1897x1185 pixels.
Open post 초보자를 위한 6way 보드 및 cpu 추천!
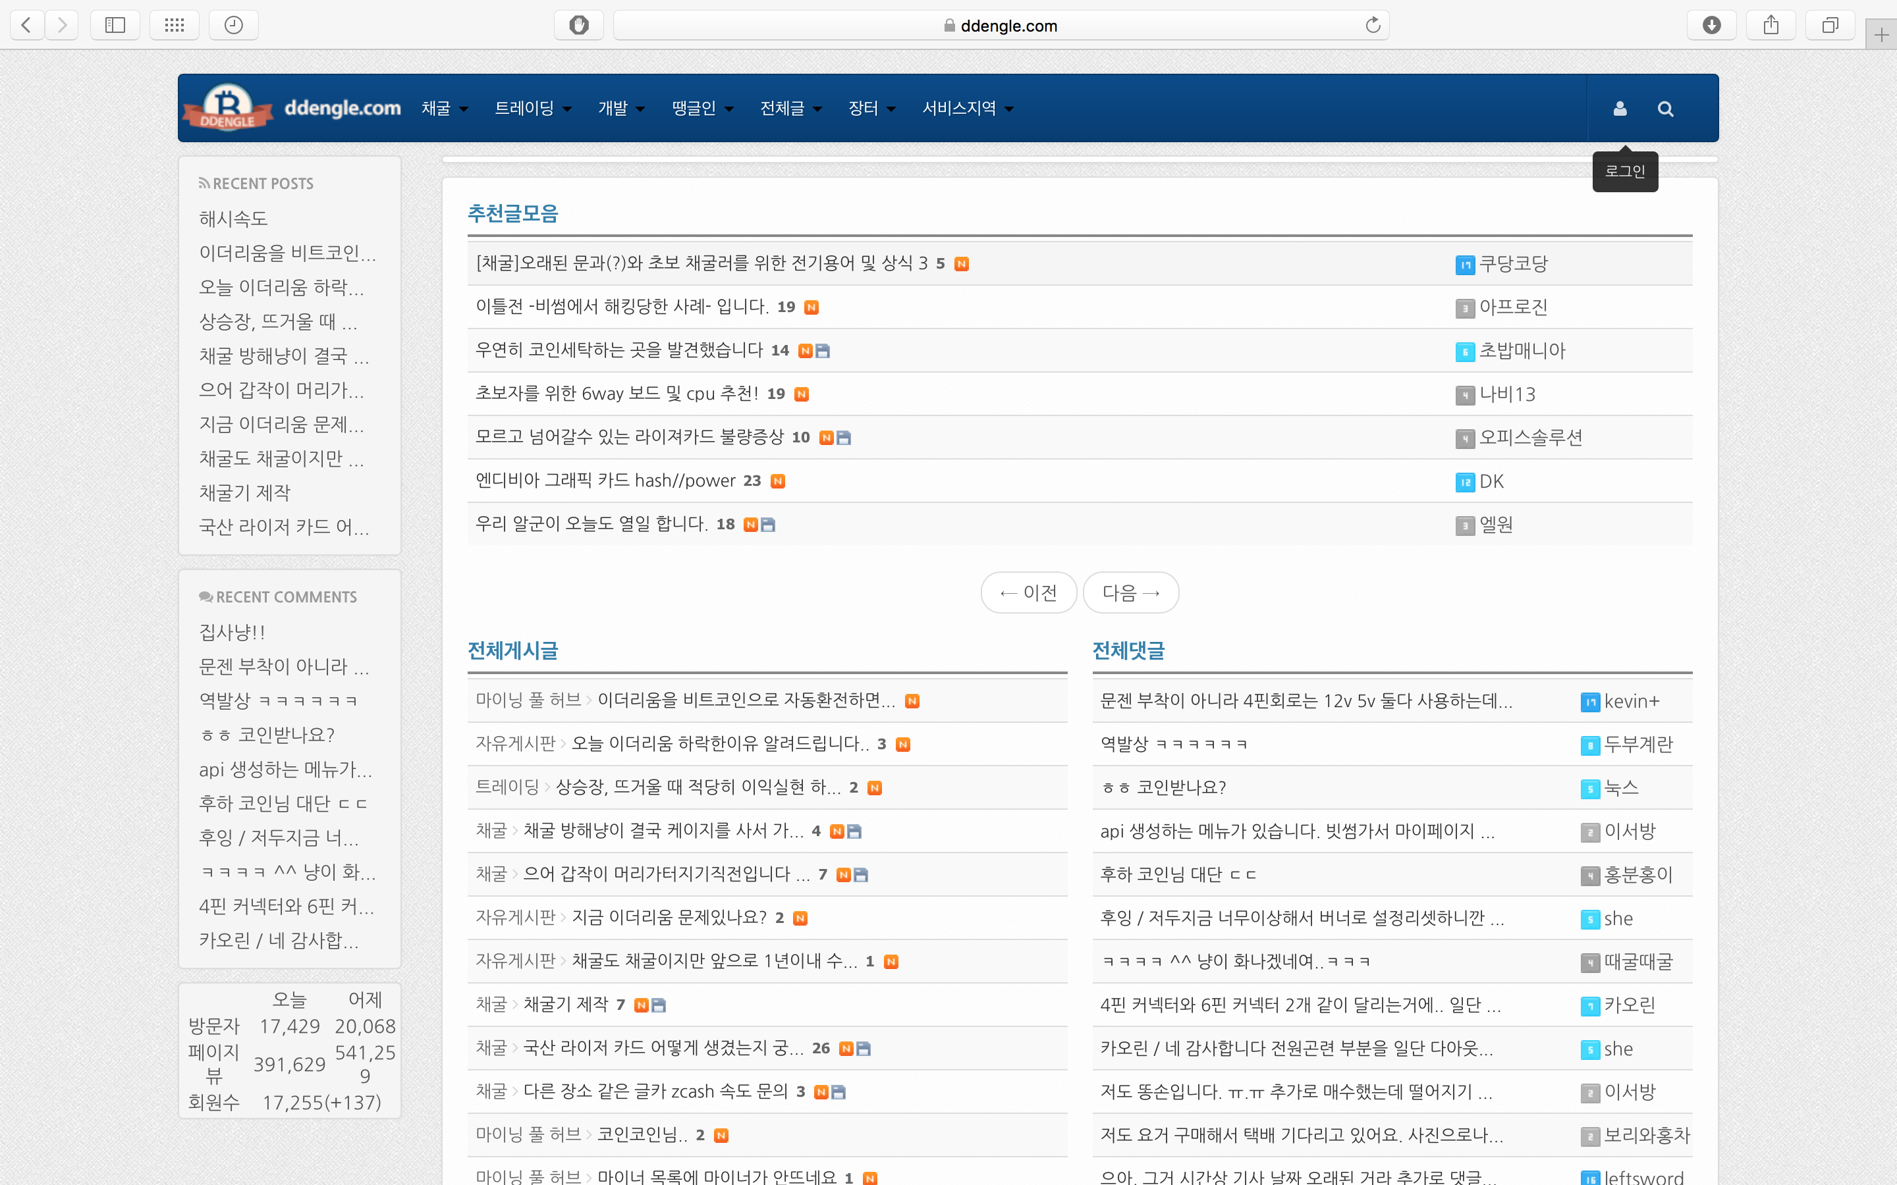pyautogui.click(x=617, y=394)
